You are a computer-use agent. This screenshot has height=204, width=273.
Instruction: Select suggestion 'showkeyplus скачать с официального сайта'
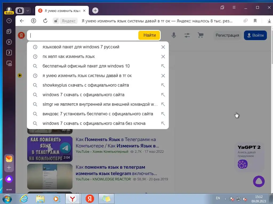pyautogui.click(x=98, y=85)
